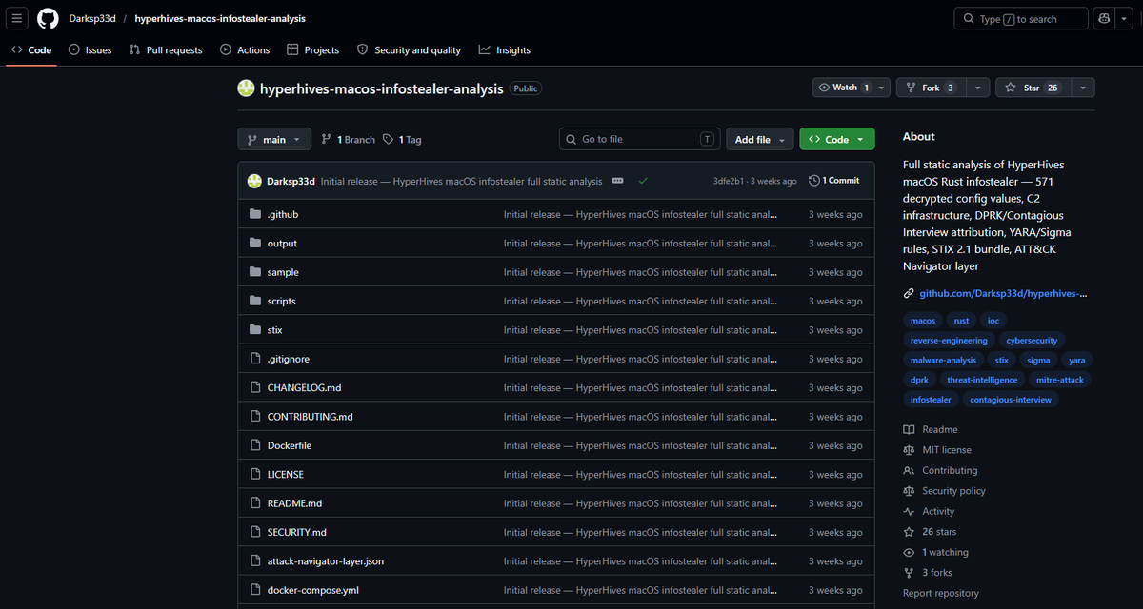Switch to the Projects tab

(x=313, y=49)
